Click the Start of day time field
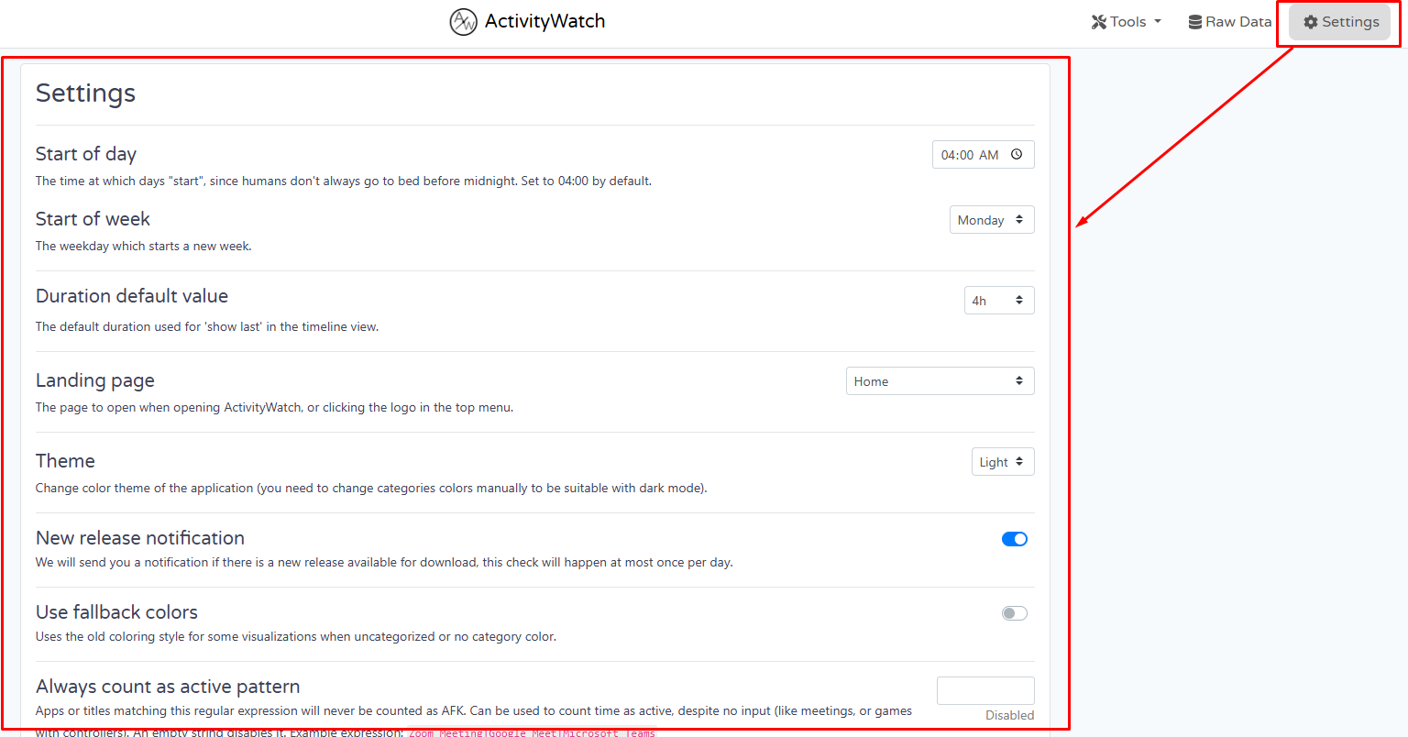This screenshot has height=737, width=1408. pos(970,155)
